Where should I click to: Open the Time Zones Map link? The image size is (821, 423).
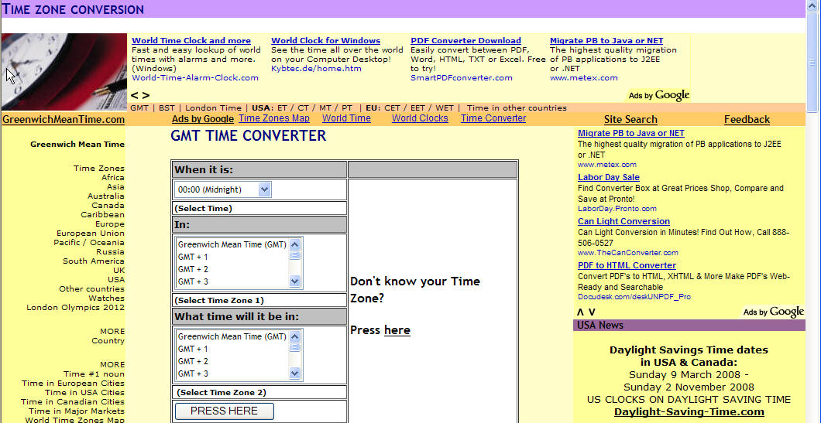pyautogui.click(x=273, y=118)
